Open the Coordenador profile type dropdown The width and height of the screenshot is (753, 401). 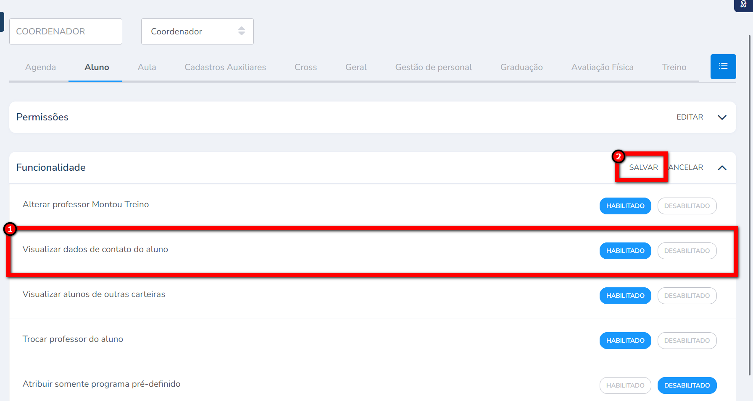click(x=197, y=31)
